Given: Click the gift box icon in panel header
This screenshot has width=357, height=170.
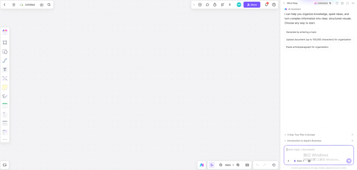Looking at the screenshot, I should tap(342, 3).
